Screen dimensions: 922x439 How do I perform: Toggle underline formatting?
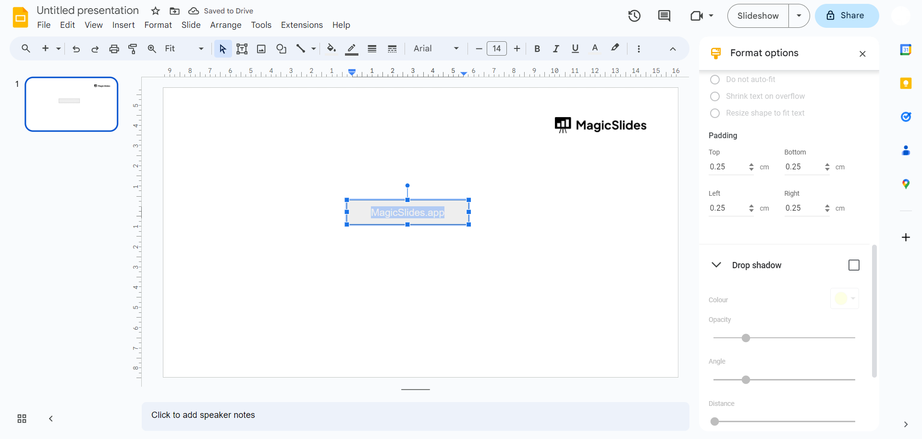[575, 48]
